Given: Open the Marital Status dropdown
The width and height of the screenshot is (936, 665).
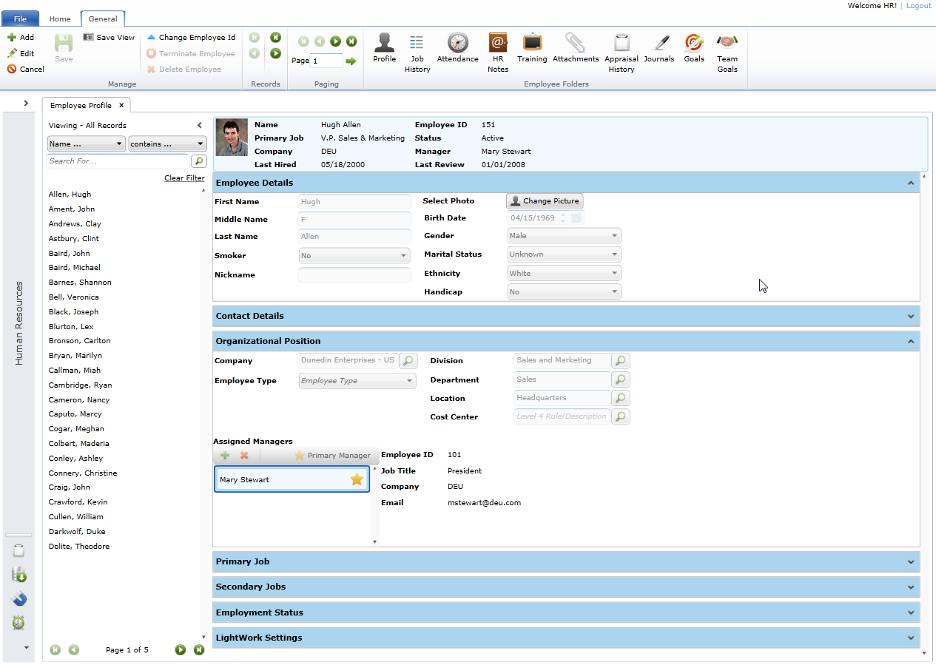Looking at the screenshot, I should click(x=564, y=254).
